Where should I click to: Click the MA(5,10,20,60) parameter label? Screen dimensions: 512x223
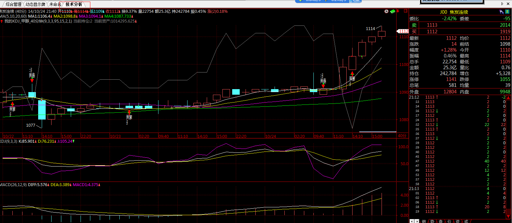pyautogui.click(x=13, y=16)
